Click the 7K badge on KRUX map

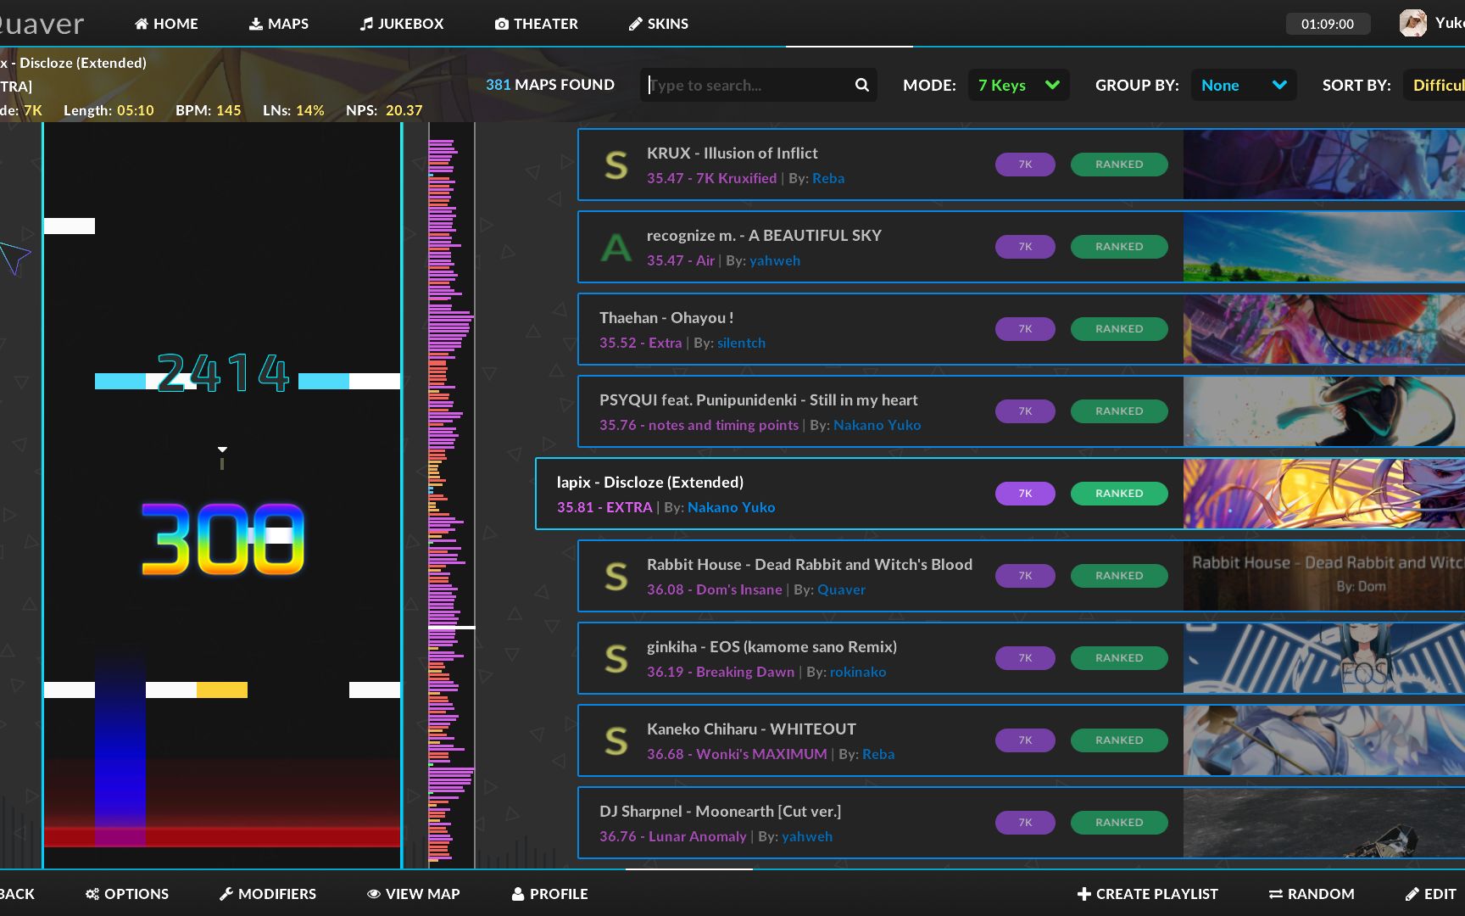[1025, 165]
